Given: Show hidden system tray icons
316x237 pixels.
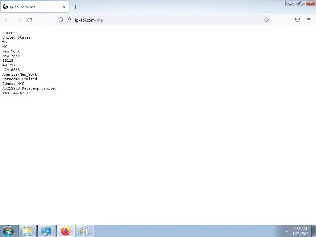Looking at the screenshot, I should pyautogui.click(x=286, y=231).
